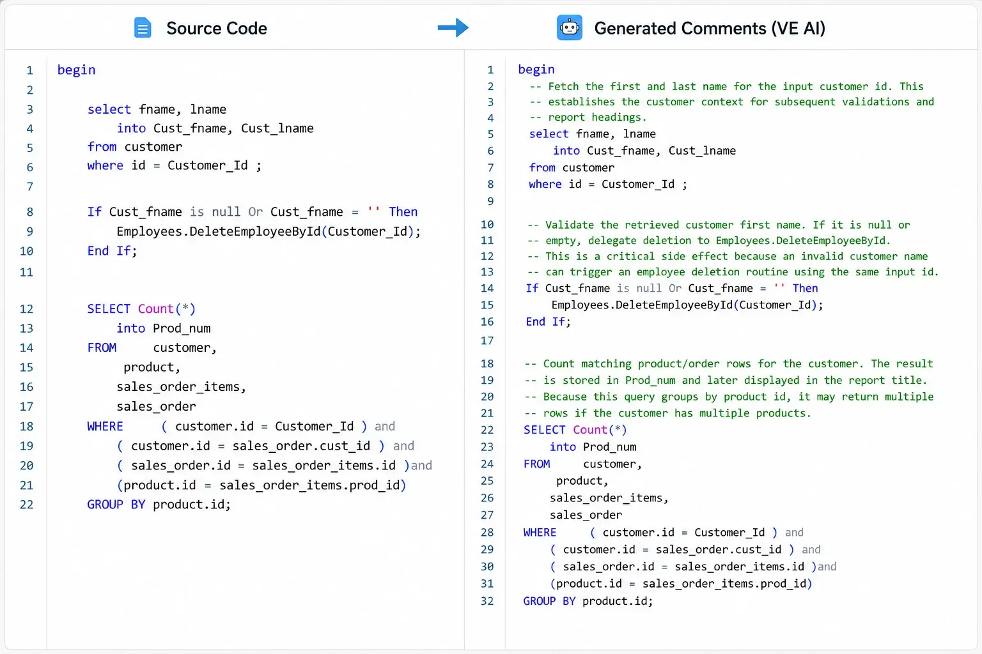Click 'FROM customer,' in Generated Comments panel

583,464
